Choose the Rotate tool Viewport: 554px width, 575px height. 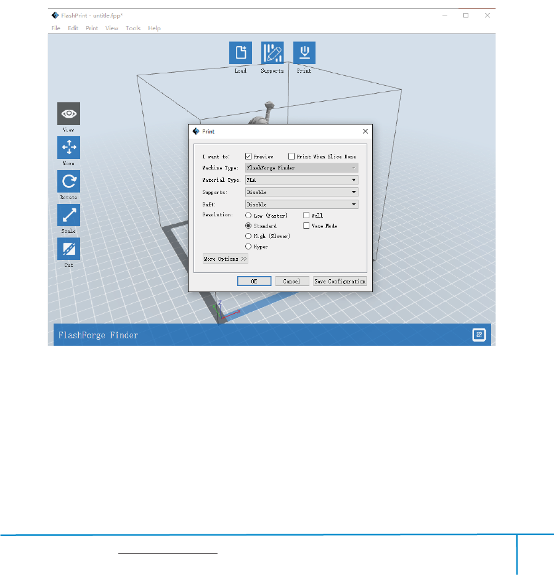pos(68,181)
